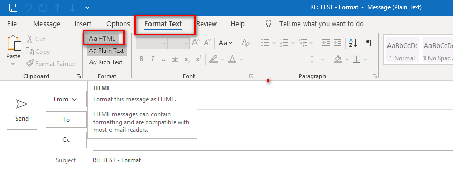
Task: Click the Sort A to Z icon
Action: coord(353,43)
